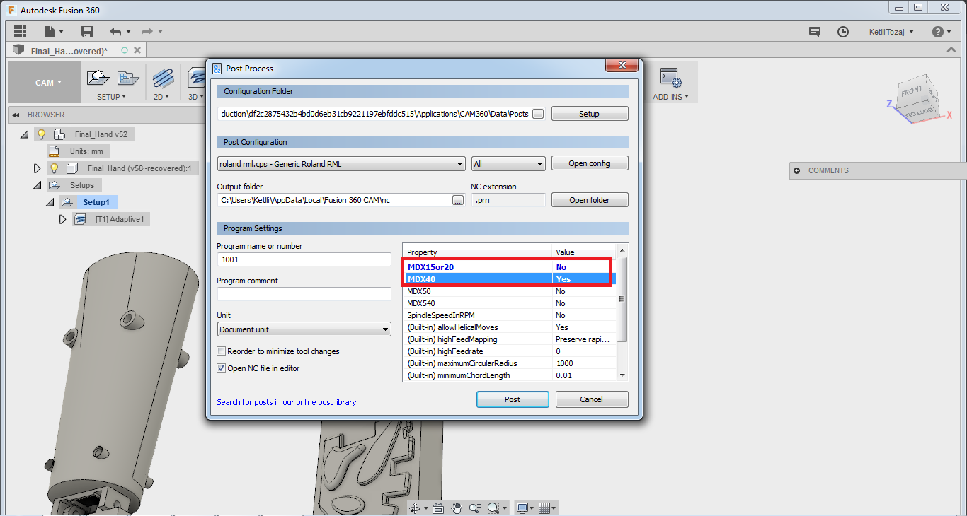Uncheck Open NC file in editor
Screen dimensions: 967x516
pyautogui.click(x=222, y=368)
